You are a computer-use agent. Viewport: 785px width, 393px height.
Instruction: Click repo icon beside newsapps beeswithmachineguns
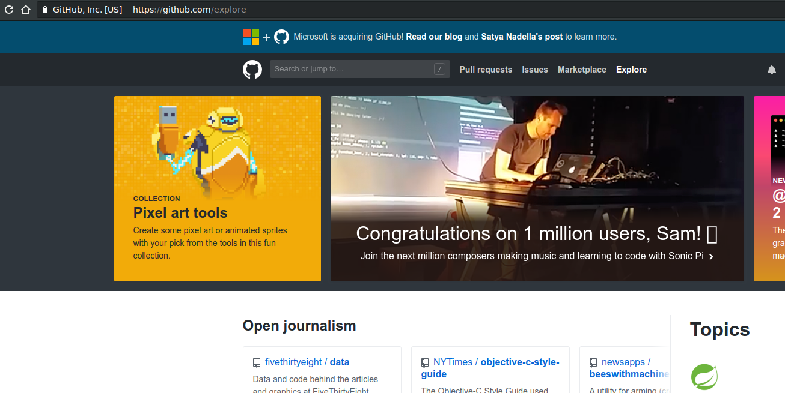tap(593, 363)
